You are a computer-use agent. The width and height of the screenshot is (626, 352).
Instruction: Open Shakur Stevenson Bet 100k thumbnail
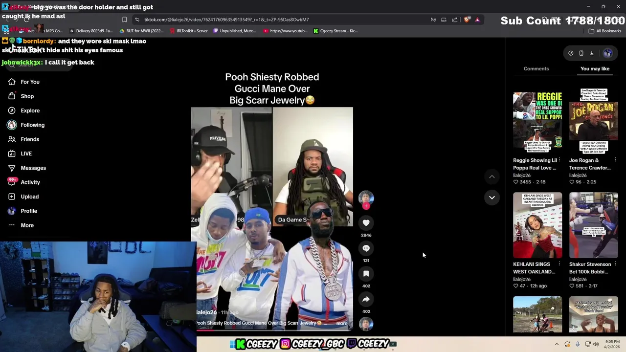tap(593, 225)
